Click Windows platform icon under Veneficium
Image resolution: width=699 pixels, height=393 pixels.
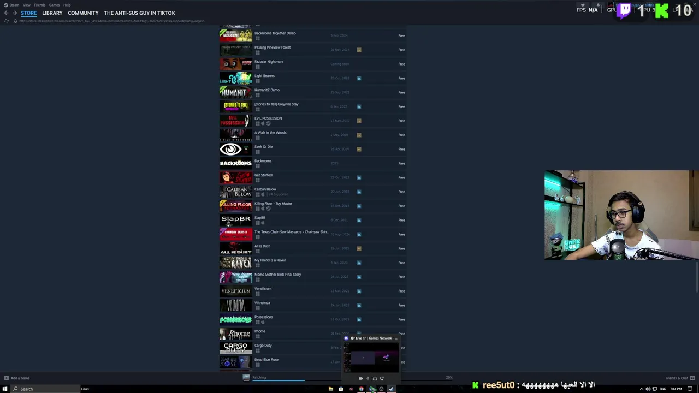tap(258, 294)
